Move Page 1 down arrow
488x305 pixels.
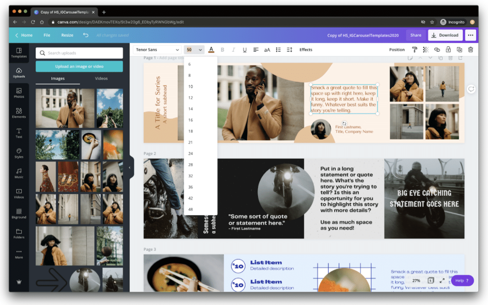(430, 58)
